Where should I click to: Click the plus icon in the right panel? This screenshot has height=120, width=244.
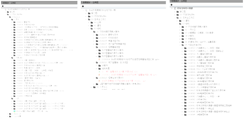tap(171, 5)
